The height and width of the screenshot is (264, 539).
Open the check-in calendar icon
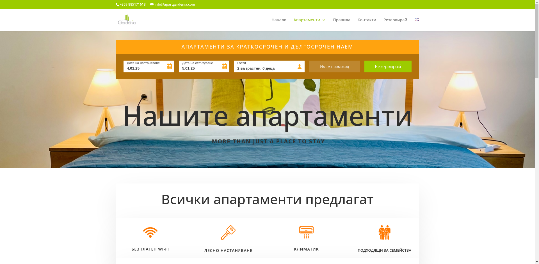coord(169,66)
